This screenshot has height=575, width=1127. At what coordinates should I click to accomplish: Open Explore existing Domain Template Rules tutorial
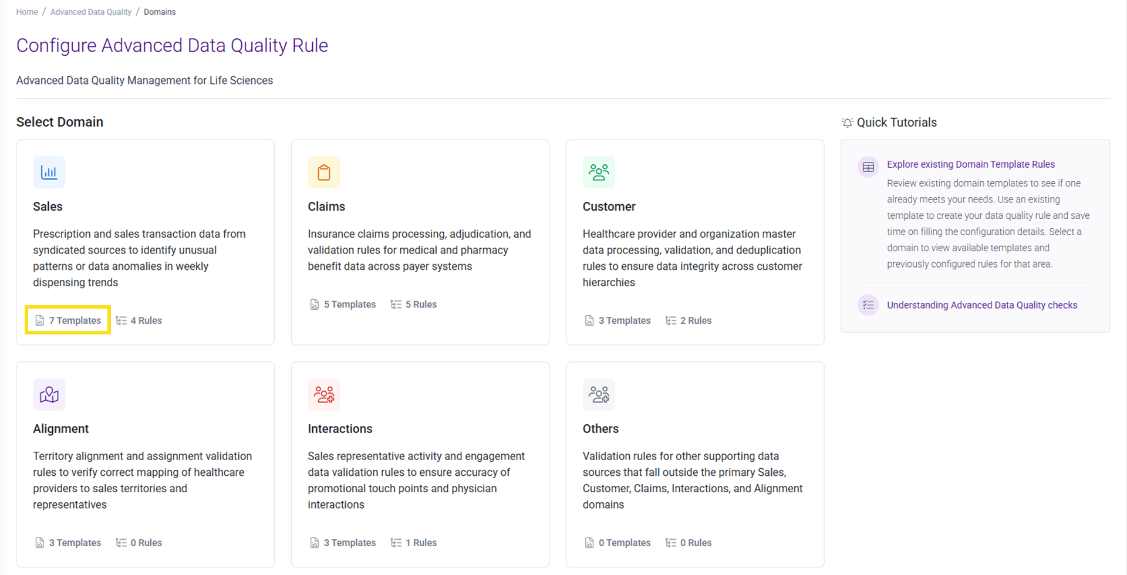(970, 164)
